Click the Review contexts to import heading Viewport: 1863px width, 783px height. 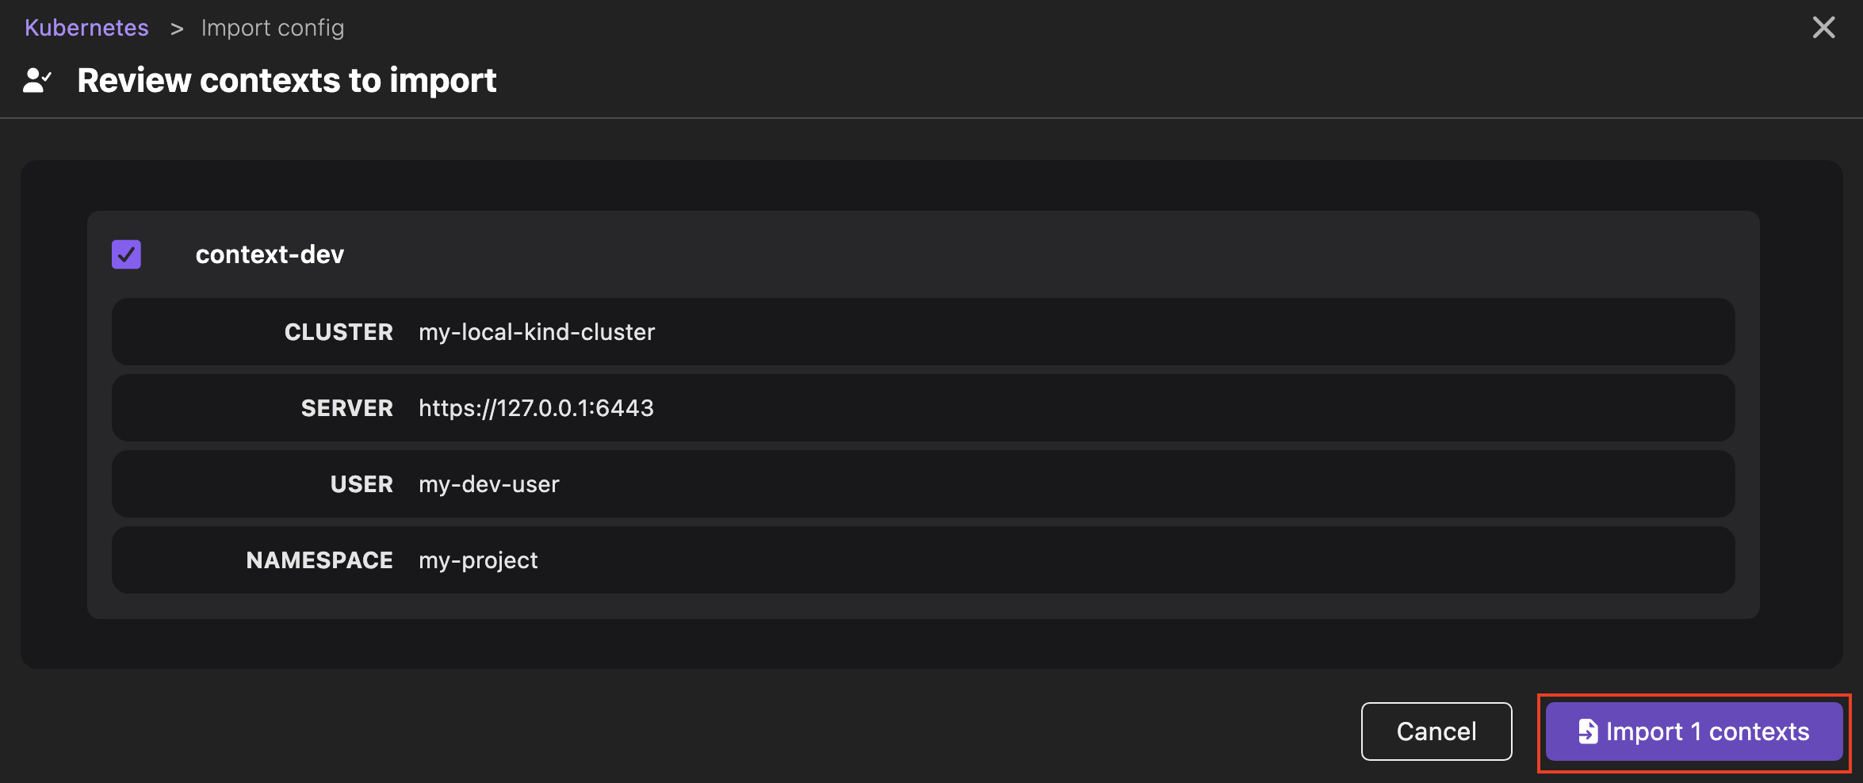tap(287, 79)
